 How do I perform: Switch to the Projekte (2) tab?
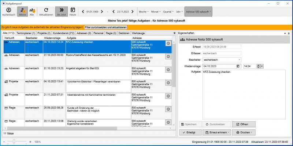(x=44, y=33)
